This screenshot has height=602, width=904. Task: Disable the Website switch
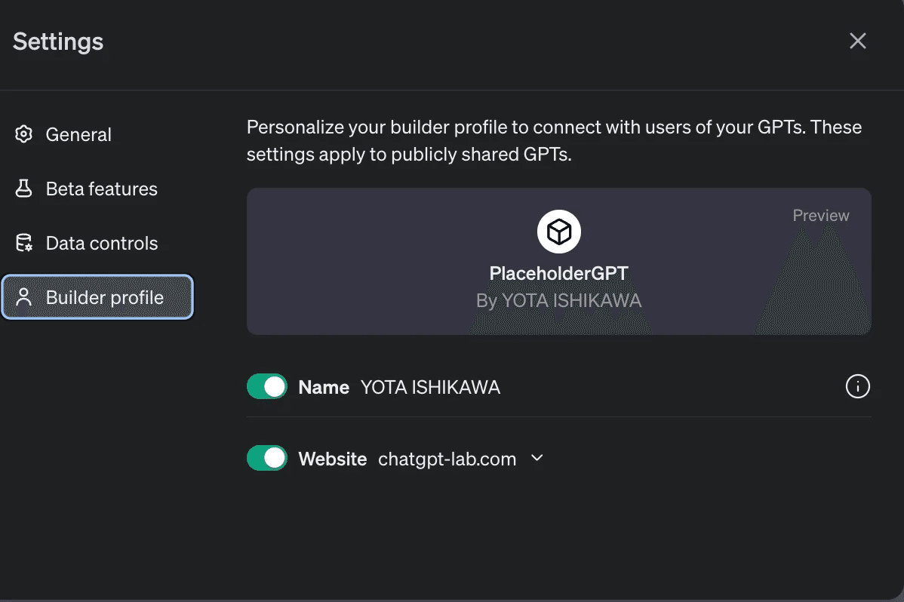click(x=267, y=458)
